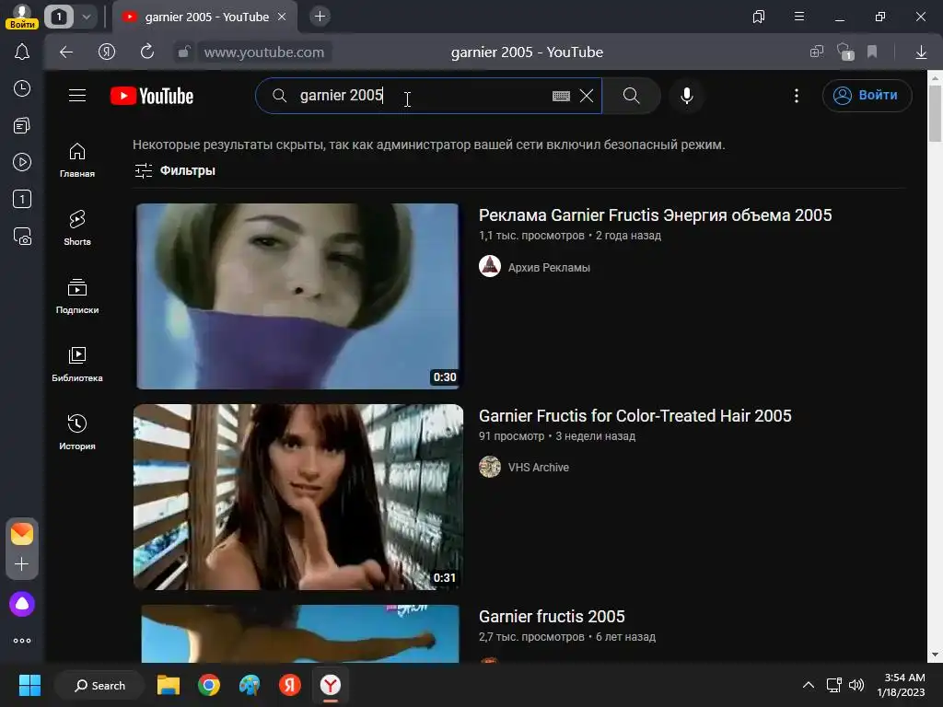Open screenshot tool icon in side panel

pyautogui.click(x=22, y=237)
